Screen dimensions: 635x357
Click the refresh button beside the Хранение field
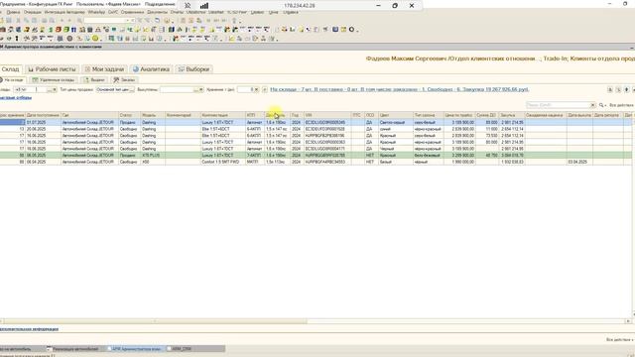point(265,89)
